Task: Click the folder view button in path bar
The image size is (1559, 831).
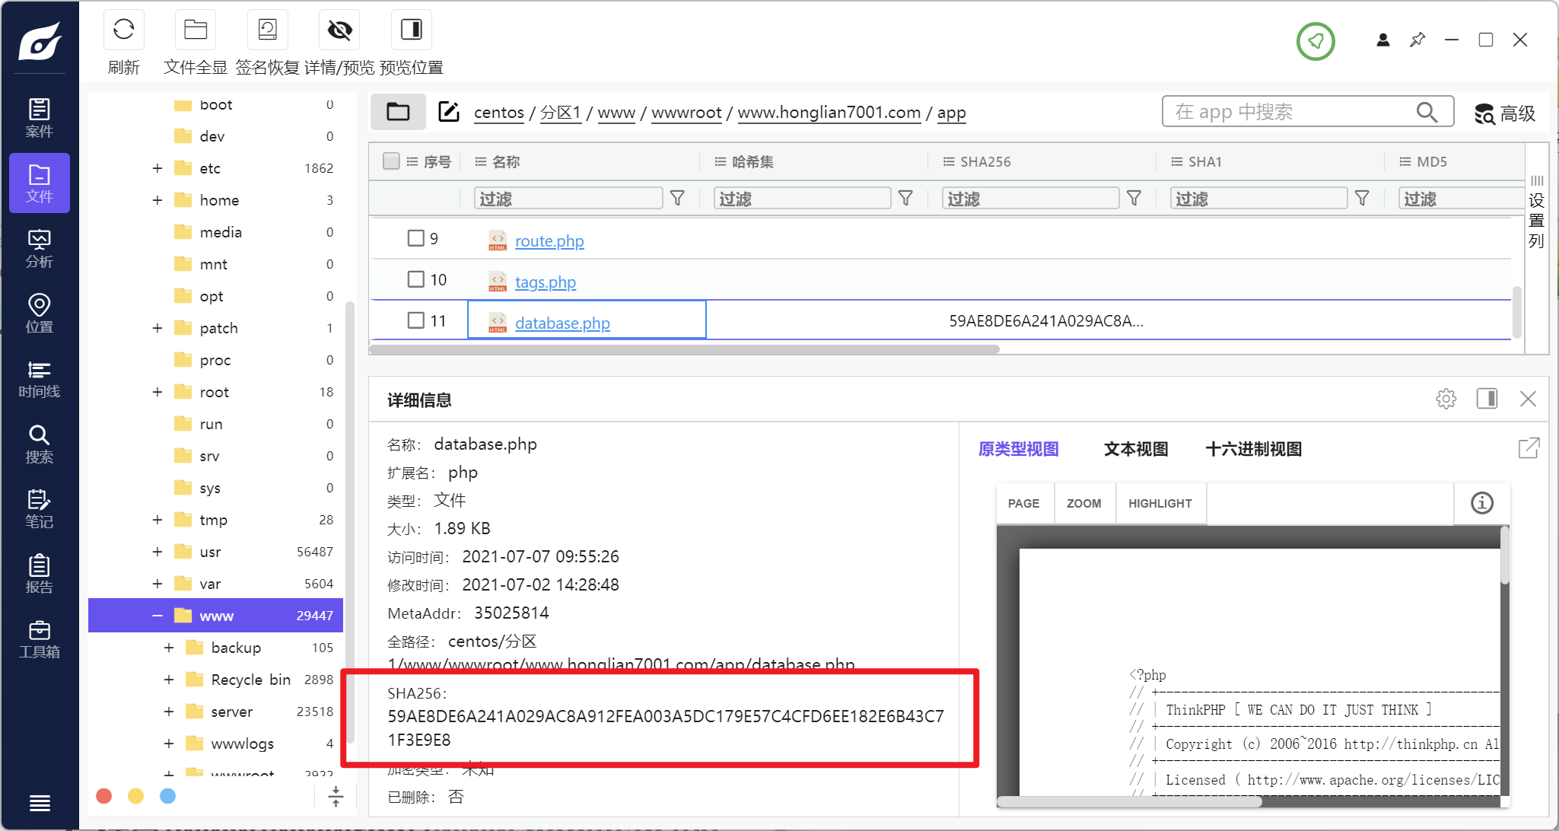Action: (398, 112)
